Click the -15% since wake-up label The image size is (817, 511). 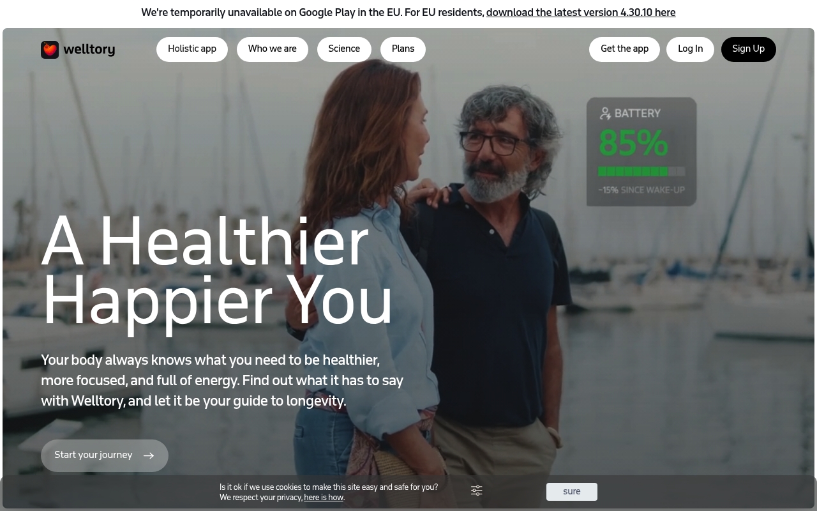(x=641, y=190)
